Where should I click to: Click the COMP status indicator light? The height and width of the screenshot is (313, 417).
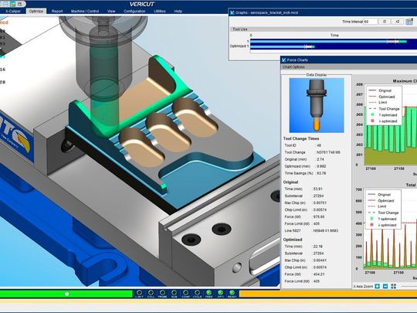point(185,293)
